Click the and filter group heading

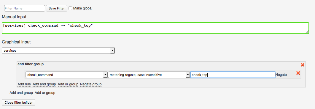pos(31,64)
